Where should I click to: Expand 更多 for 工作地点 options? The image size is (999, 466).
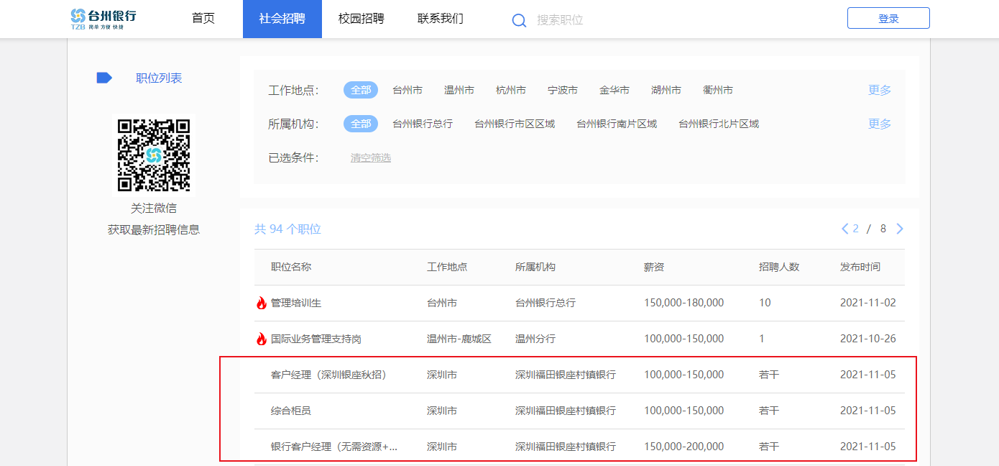880,90
